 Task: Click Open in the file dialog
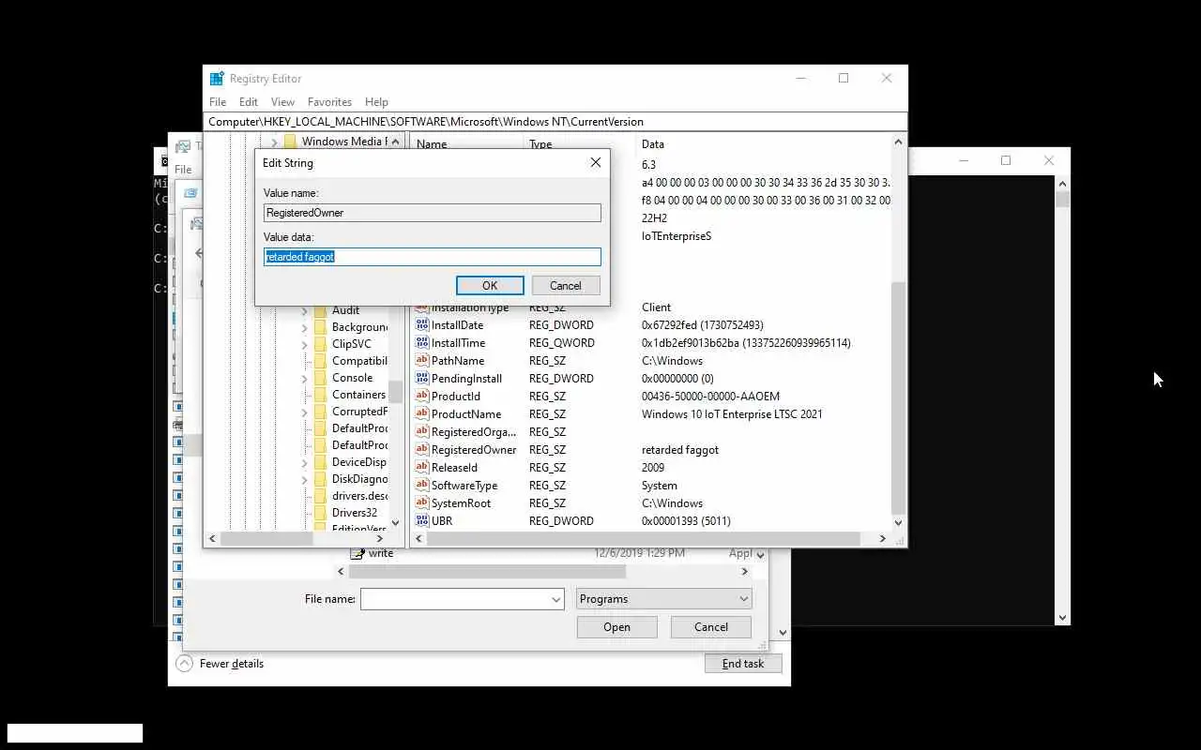[617, 627]
